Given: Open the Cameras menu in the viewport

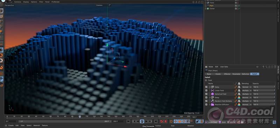Looking at the screenshot, I should point(18,2).
